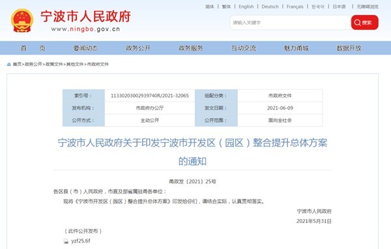Select the 市政府文件 category cell
This screenshot has height=249, width=391.
(280, 96)
